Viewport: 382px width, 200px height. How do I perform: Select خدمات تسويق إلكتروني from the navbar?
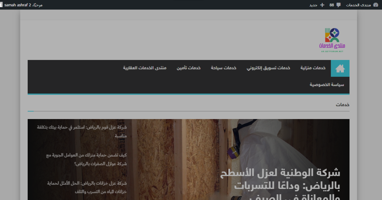point(268,68)
